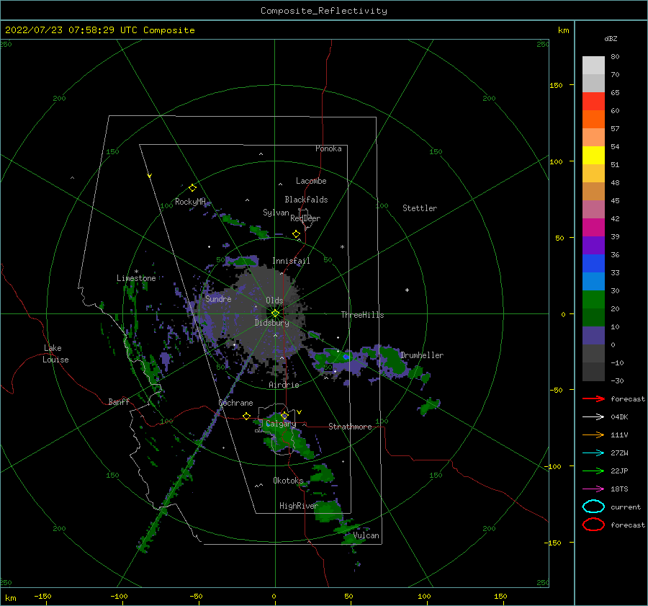Click the white plus marker east of ThreeHills
Viewport: 648px width, 606px height.
coord(407,290)
